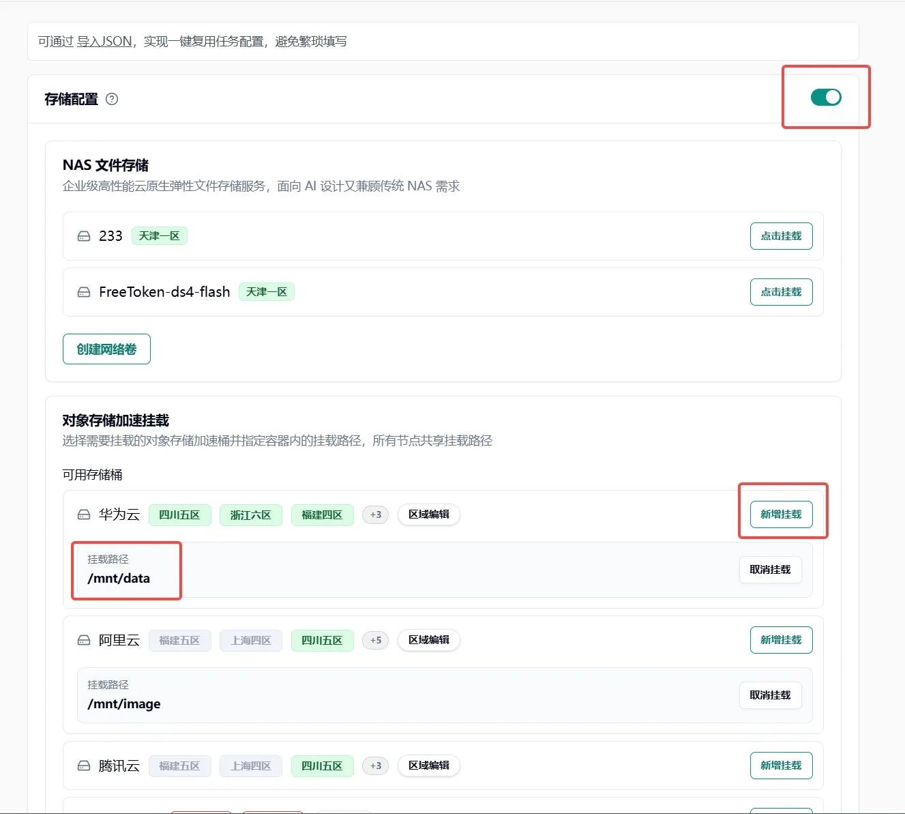Click the drive icon beside 233
This screenshot has width=905, height=814.
(x=84, y=236)
